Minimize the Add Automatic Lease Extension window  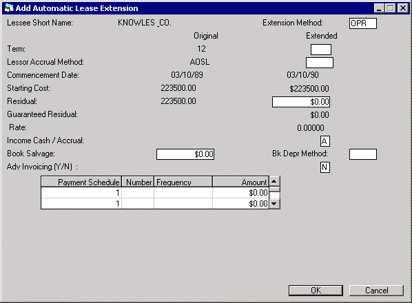point(379,8)
